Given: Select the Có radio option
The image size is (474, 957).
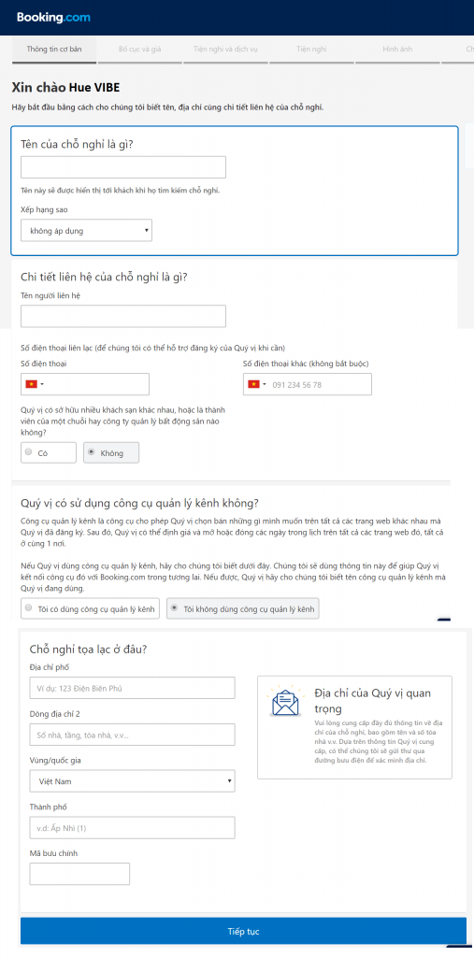Looking at the screenshot, I should [x=49, y=452].
